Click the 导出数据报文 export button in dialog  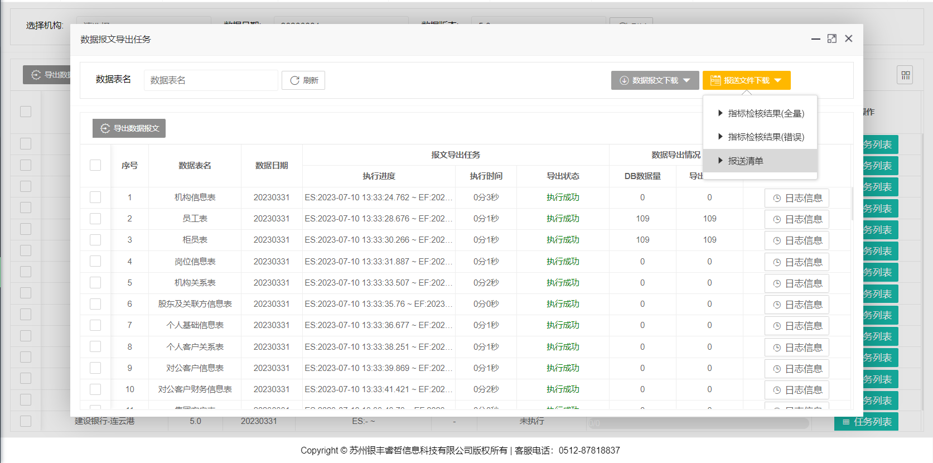[129, 128]
